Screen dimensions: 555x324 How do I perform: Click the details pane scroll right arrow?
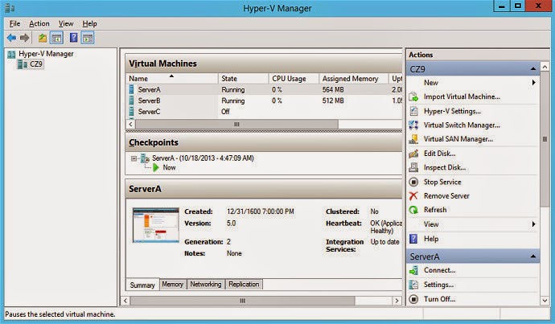[397, 301]
